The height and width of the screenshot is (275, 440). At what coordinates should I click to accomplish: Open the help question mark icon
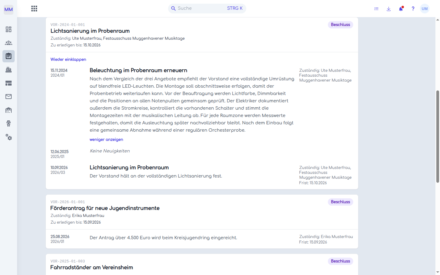point(413,9)
